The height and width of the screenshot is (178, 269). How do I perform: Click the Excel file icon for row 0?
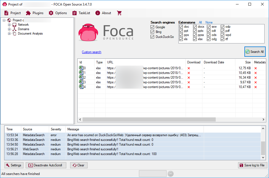[x=81, y=68]
